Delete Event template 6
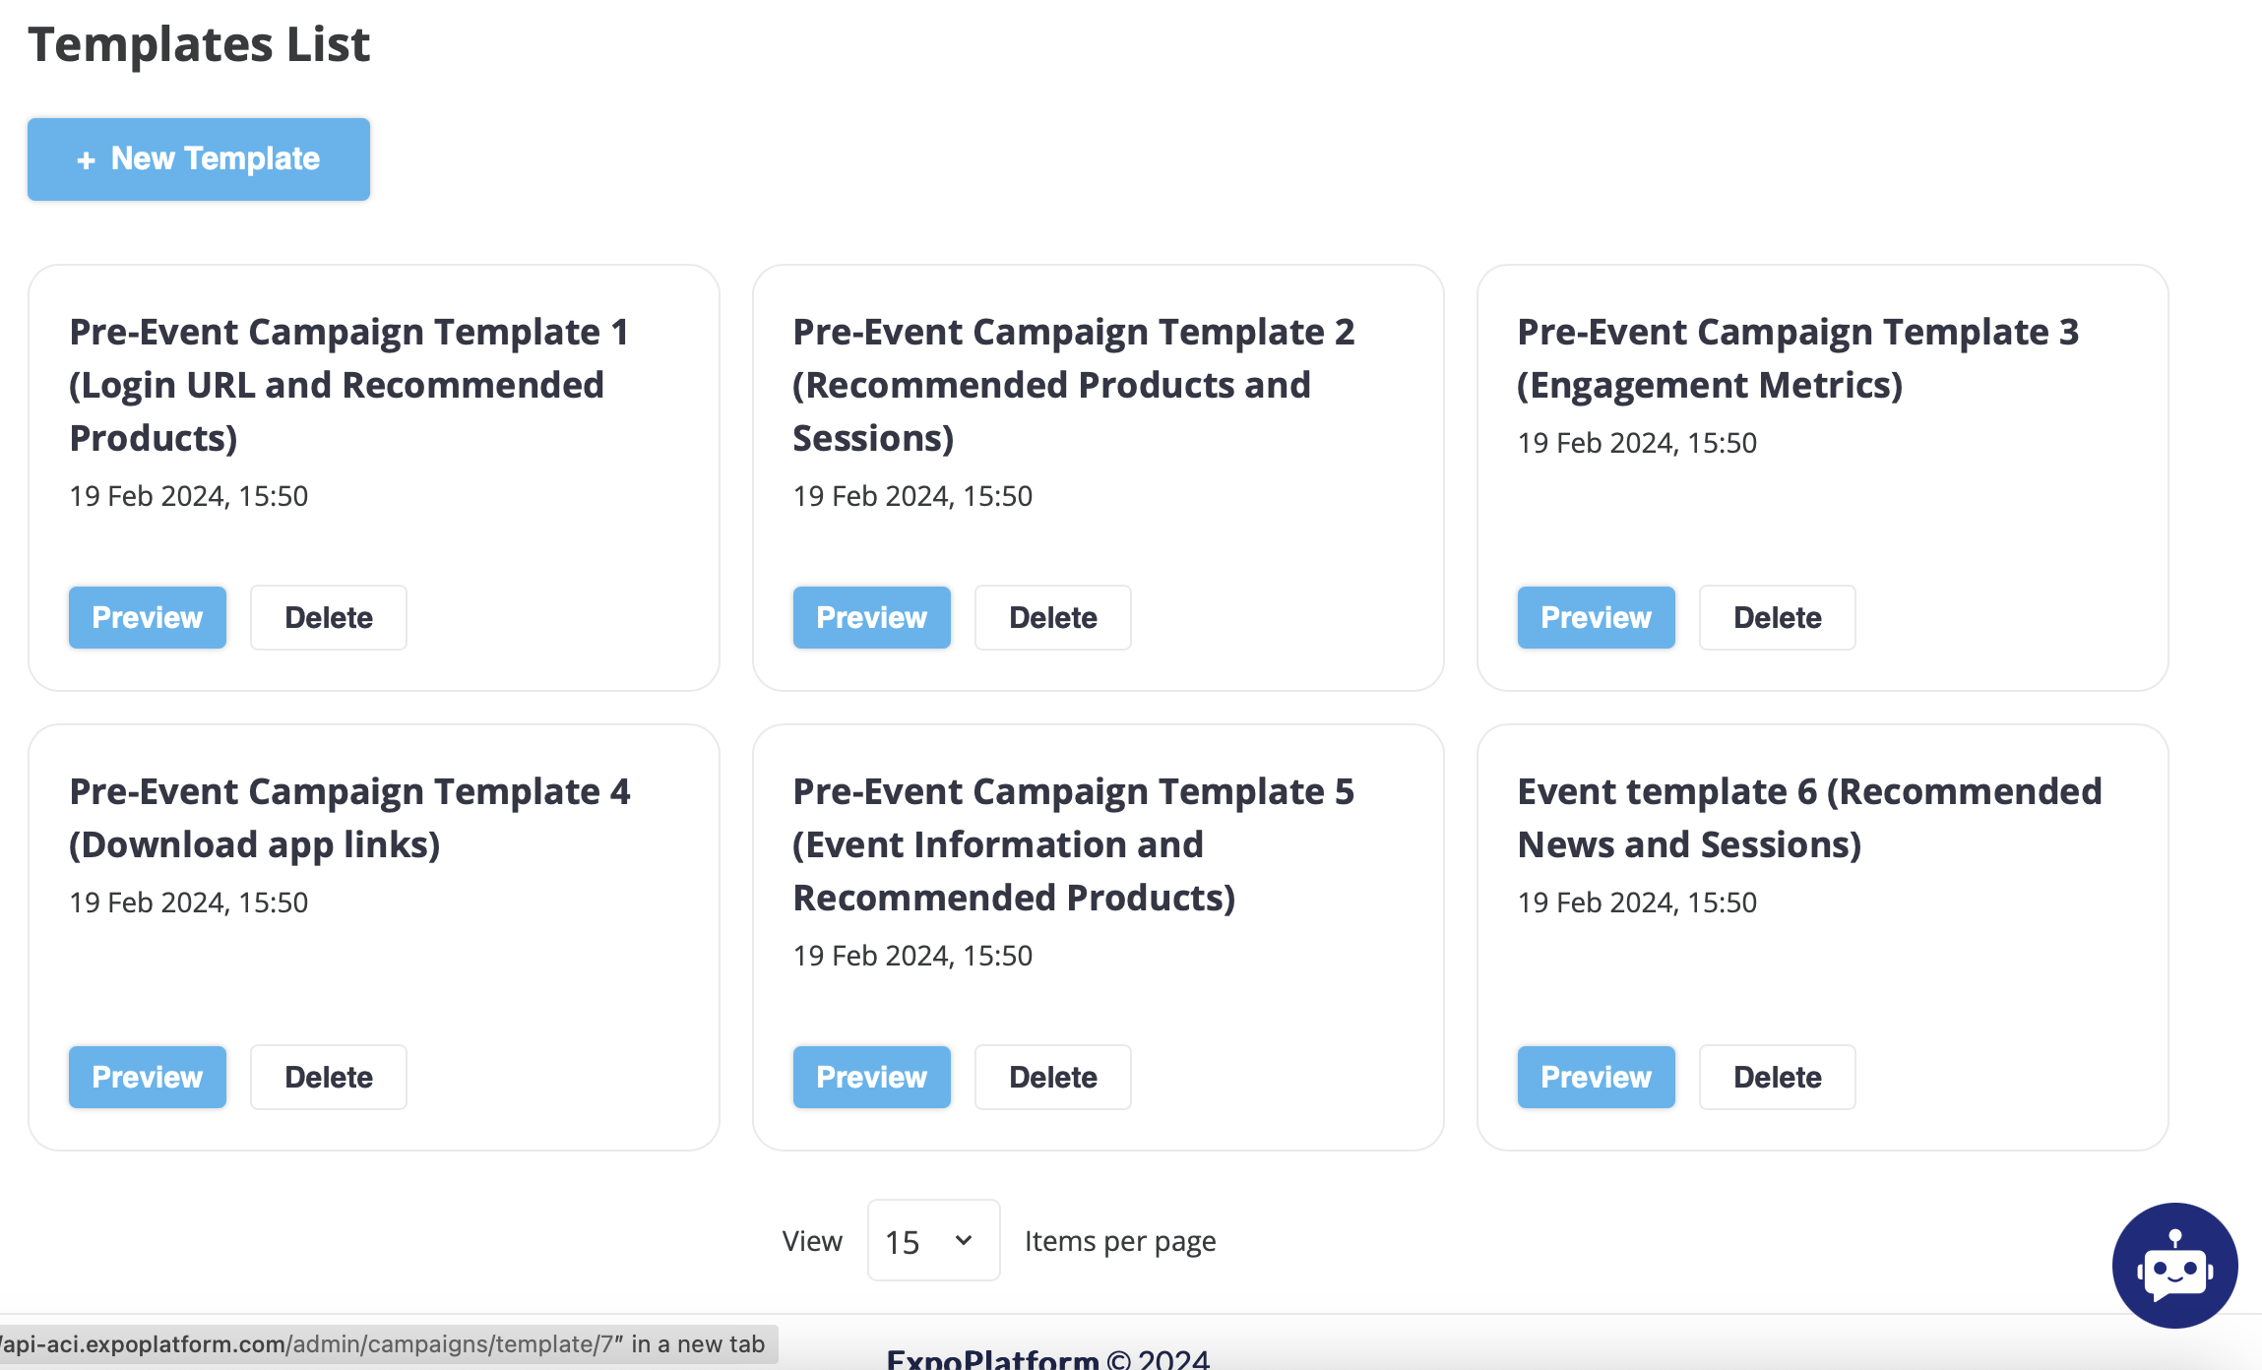The height and width of the screenshot is (1370, 2262). (1777, 1077)
